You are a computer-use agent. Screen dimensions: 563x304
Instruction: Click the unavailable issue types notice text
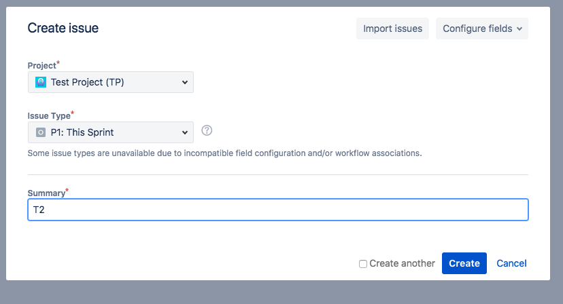(x=225, y=153)
